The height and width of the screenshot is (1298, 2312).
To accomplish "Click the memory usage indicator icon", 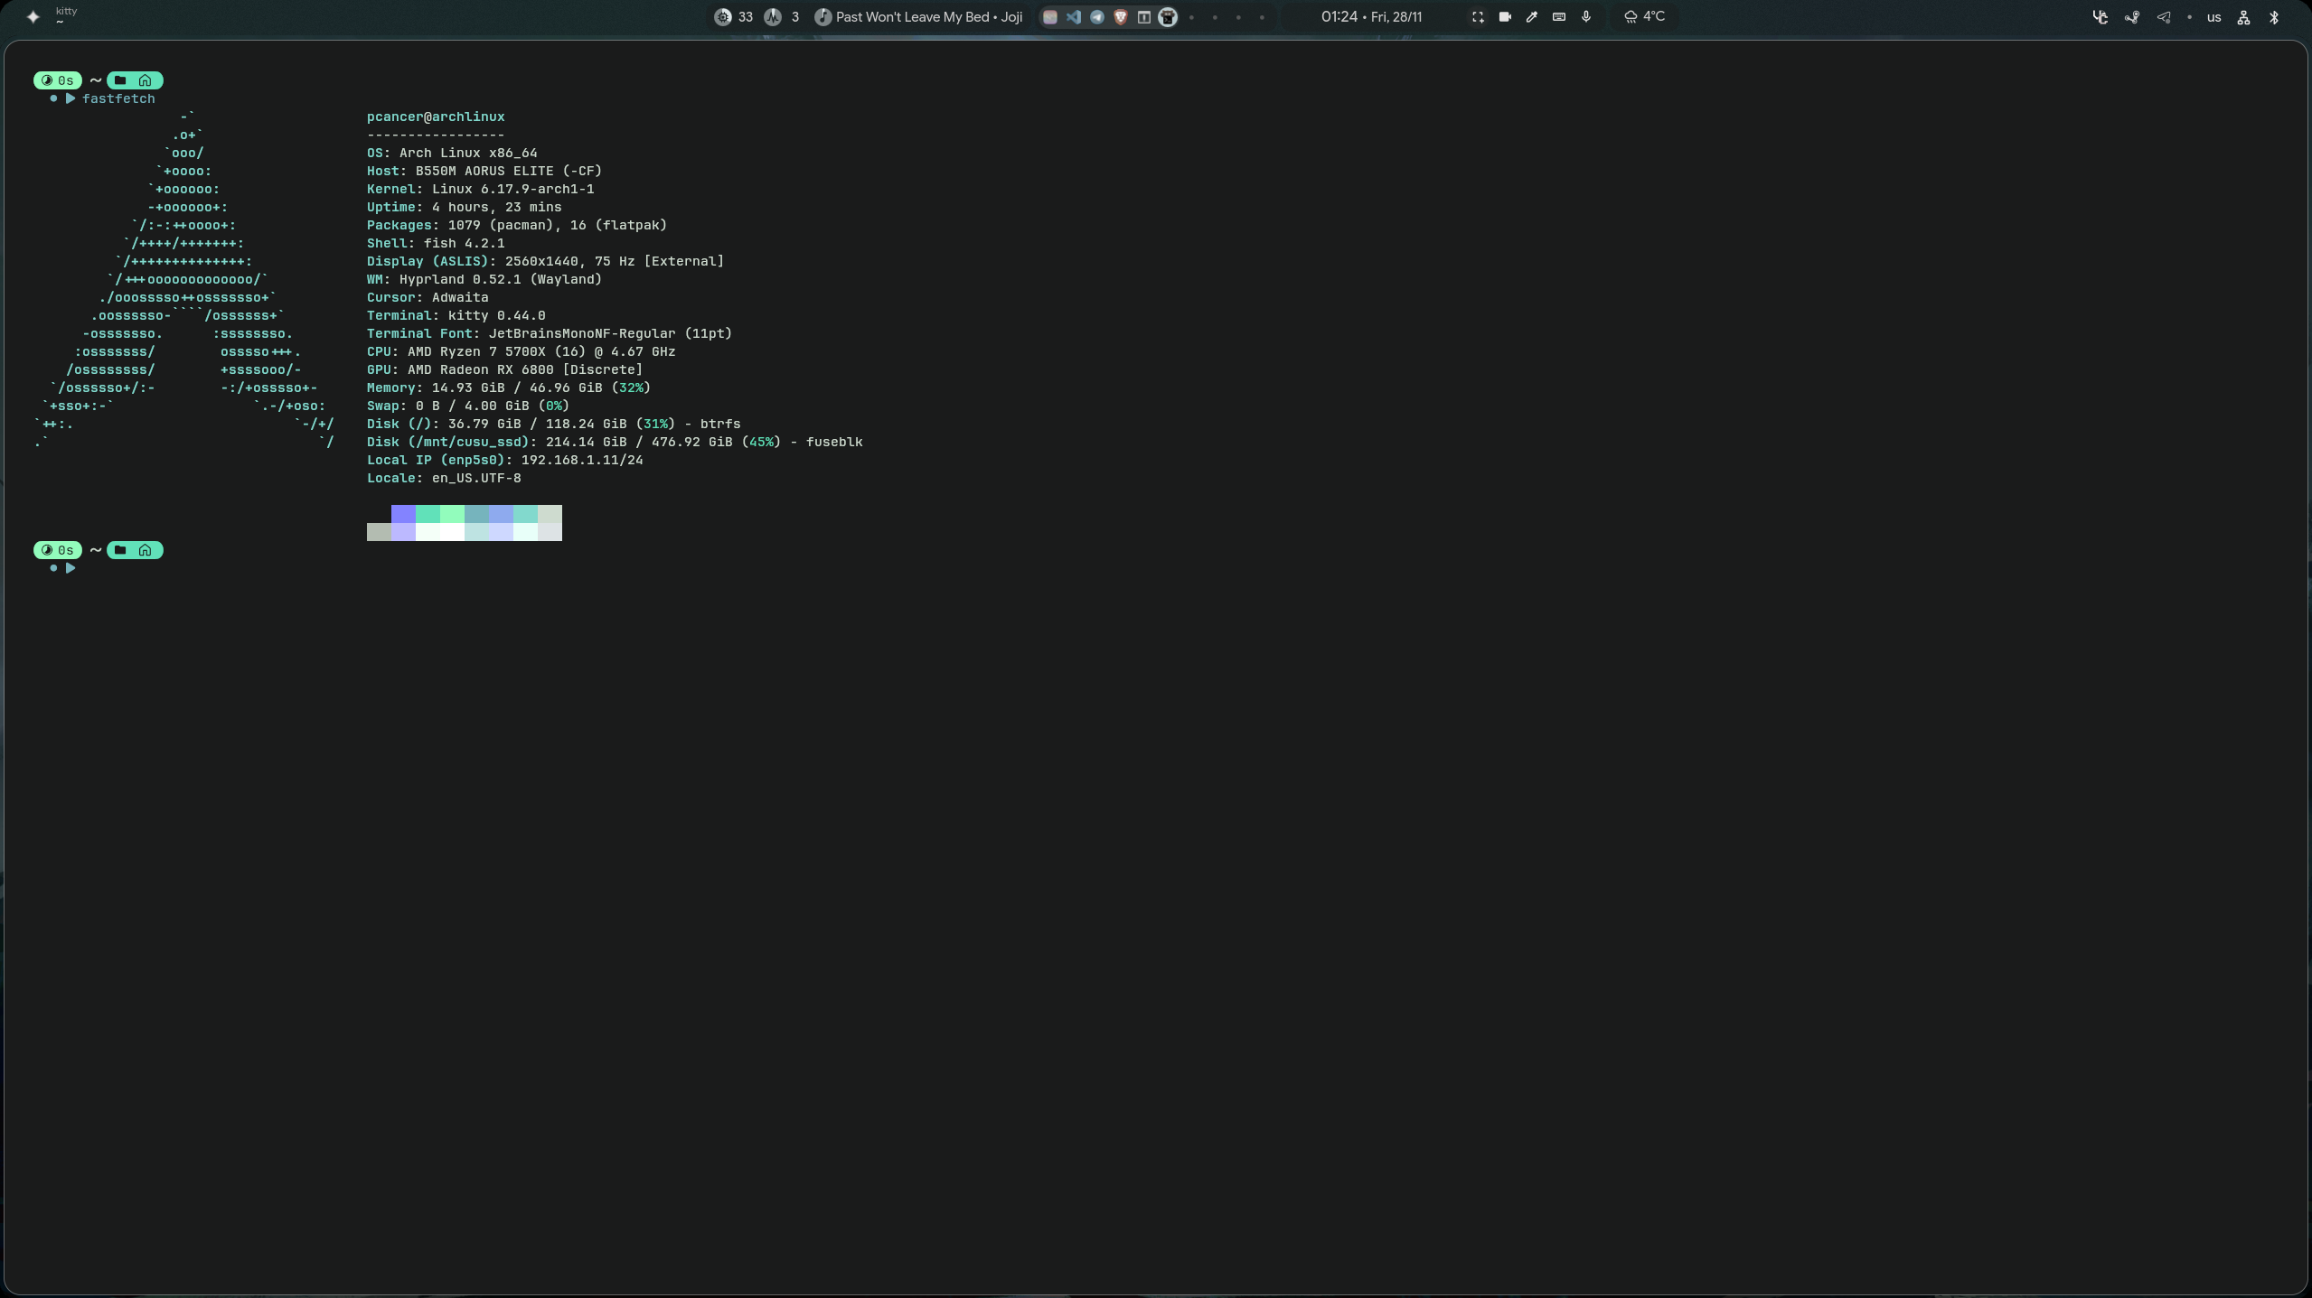I will pyautogui.click(x=773, y=17).
